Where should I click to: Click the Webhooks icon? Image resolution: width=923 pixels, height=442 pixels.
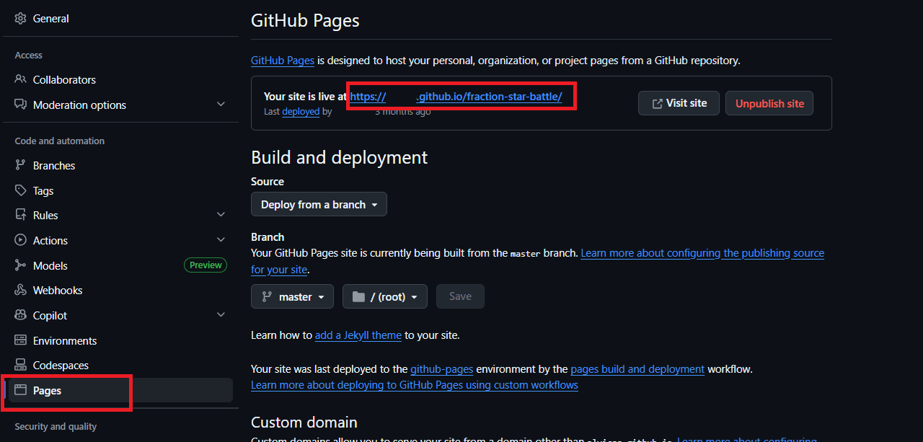(20, 290)
